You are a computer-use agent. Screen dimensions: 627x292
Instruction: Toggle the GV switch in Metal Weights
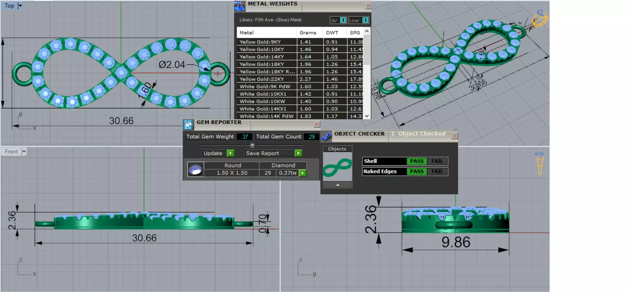(343, 20)
